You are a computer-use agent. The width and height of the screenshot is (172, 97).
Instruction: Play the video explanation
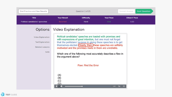pyautogui.click(x=57, y=86)
